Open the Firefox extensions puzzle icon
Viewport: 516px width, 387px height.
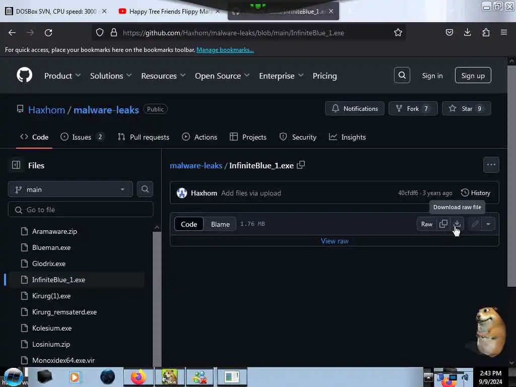tap(486, 32)
